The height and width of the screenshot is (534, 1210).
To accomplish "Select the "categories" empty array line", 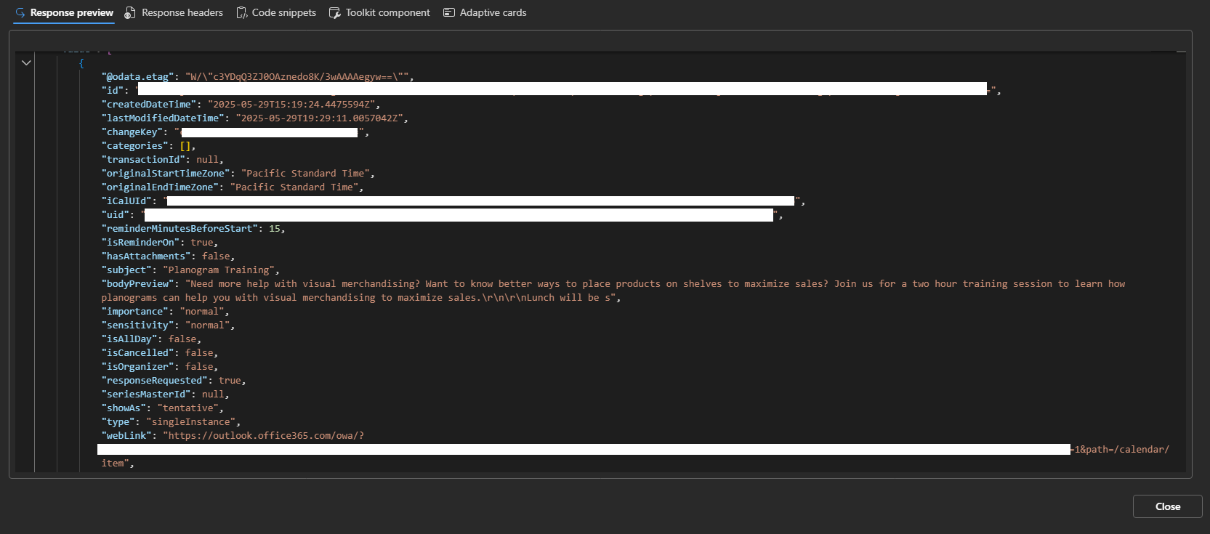I will (x=148, y=146).
